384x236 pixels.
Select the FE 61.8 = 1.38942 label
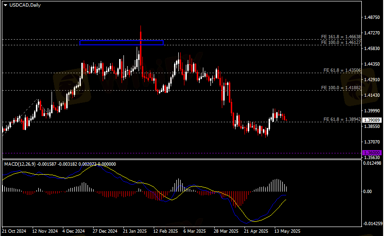point(342,119)
